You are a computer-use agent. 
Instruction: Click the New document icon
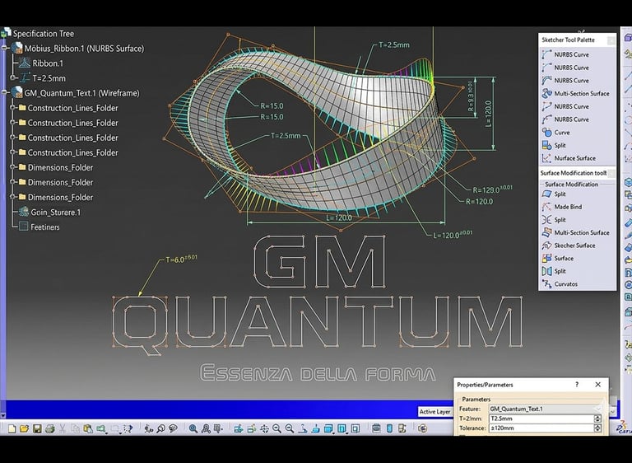[12, 428]
